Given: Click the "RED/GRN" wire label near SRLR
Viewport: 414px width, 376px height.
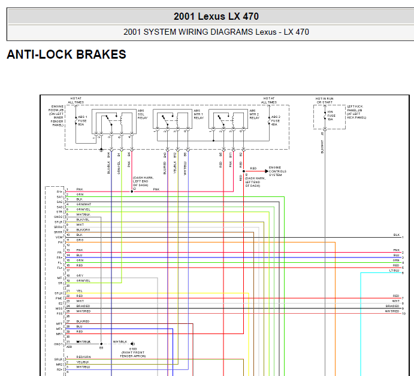Looking at the screenshot, I should tap(83, 357).
